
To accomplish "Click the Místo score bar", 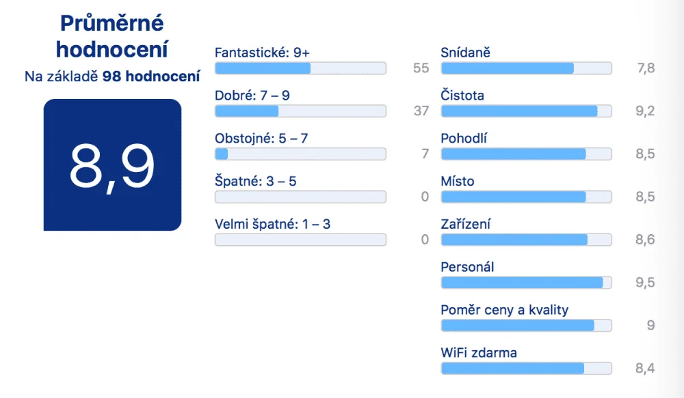I will (527, 197).
